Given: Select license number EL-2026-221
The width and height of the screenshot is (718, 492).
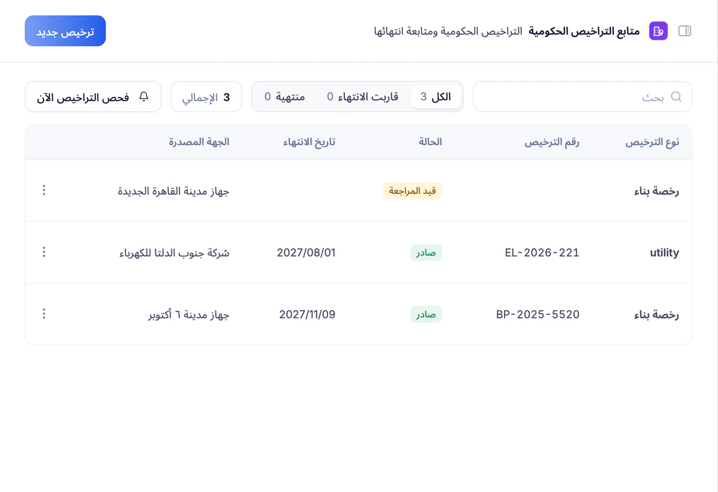Looking at the screenshot, I should (542, 253).
